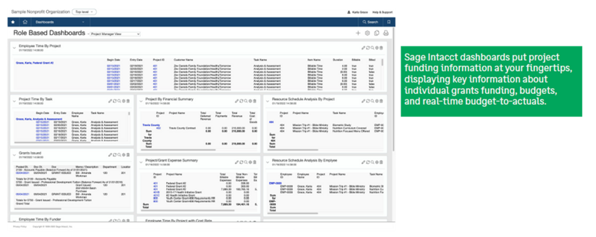Edit Project By Financial Summary widget
The image size is (596, 237).
pos(236,101)
